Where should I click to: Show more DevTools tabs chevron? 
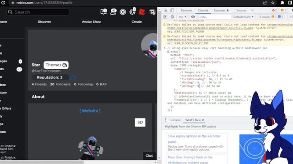click(252, 10)
